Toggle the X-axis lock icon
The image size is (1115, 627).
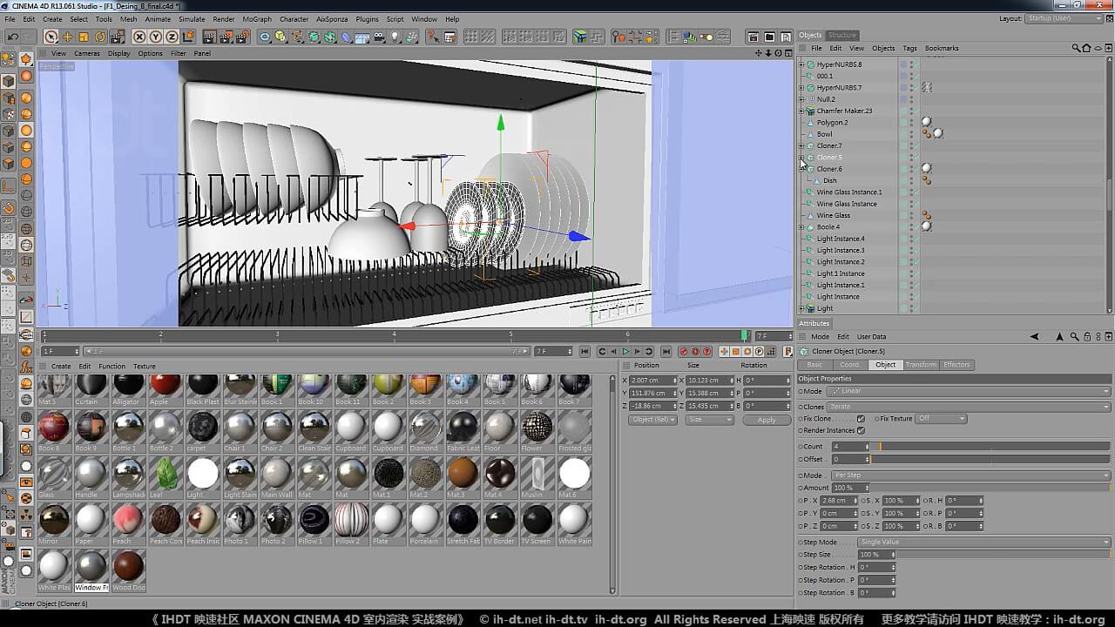click(139, 37)
